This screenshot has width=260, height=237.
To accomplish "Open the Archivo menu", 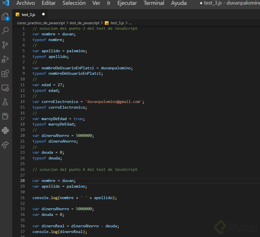I will 26,3.
